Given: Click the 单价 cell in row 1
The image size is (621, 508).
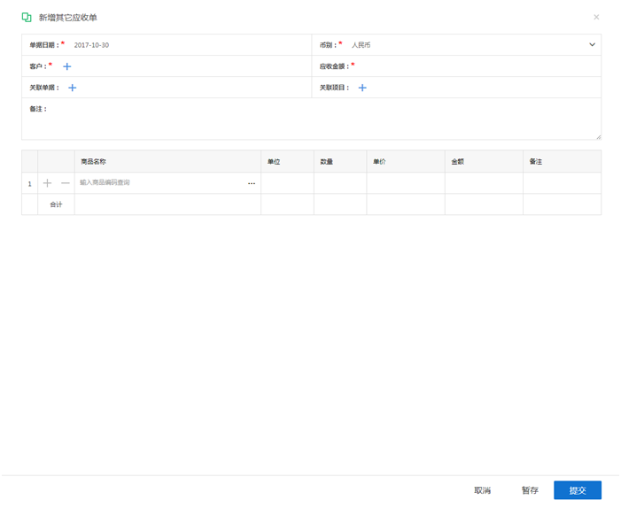Looking at the screenshot, I should click(x=406, y=183).
